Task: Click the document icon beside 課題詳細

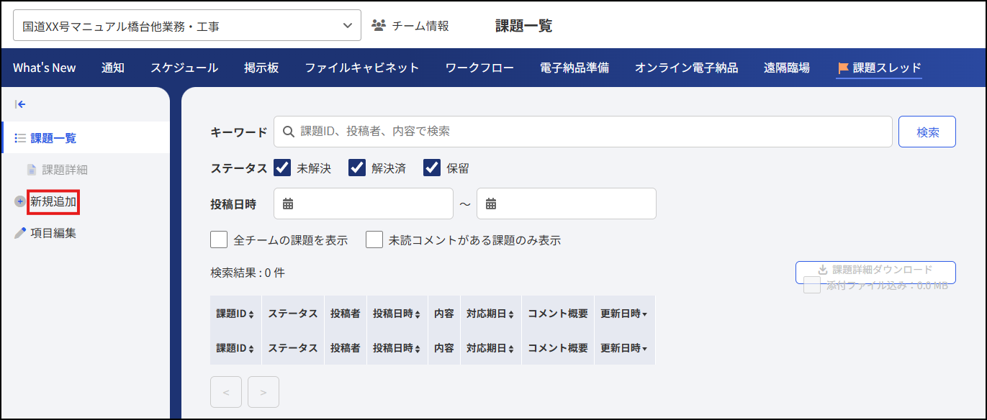Action: coord(32,170)
